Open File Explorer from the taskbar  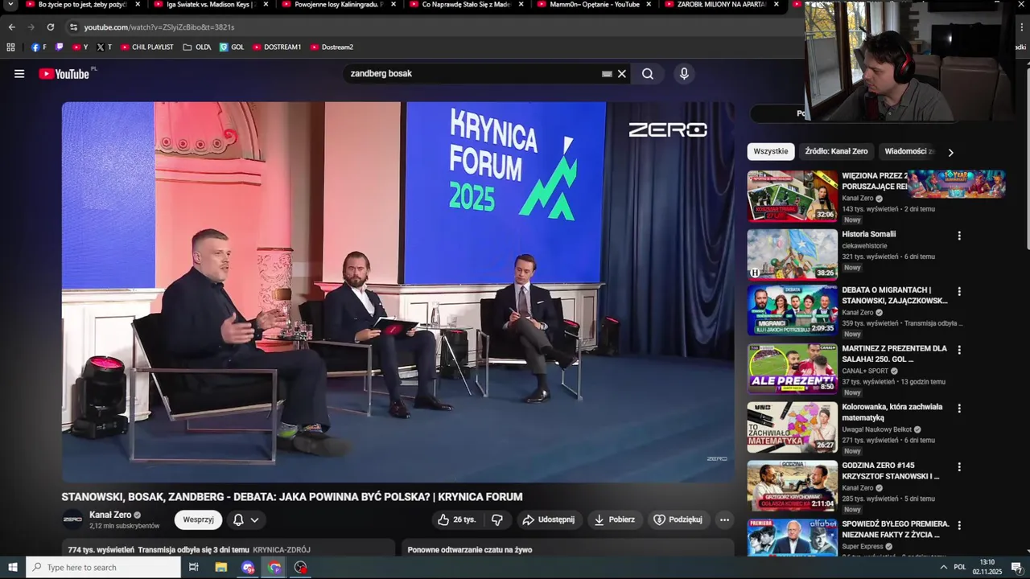[x=221, y=567]
